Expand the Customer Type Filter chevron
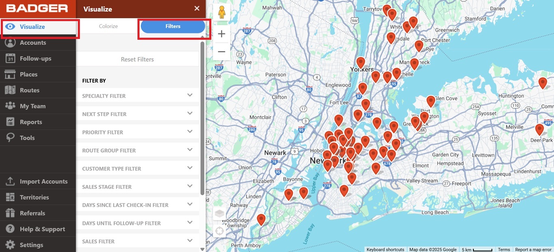 190,168
